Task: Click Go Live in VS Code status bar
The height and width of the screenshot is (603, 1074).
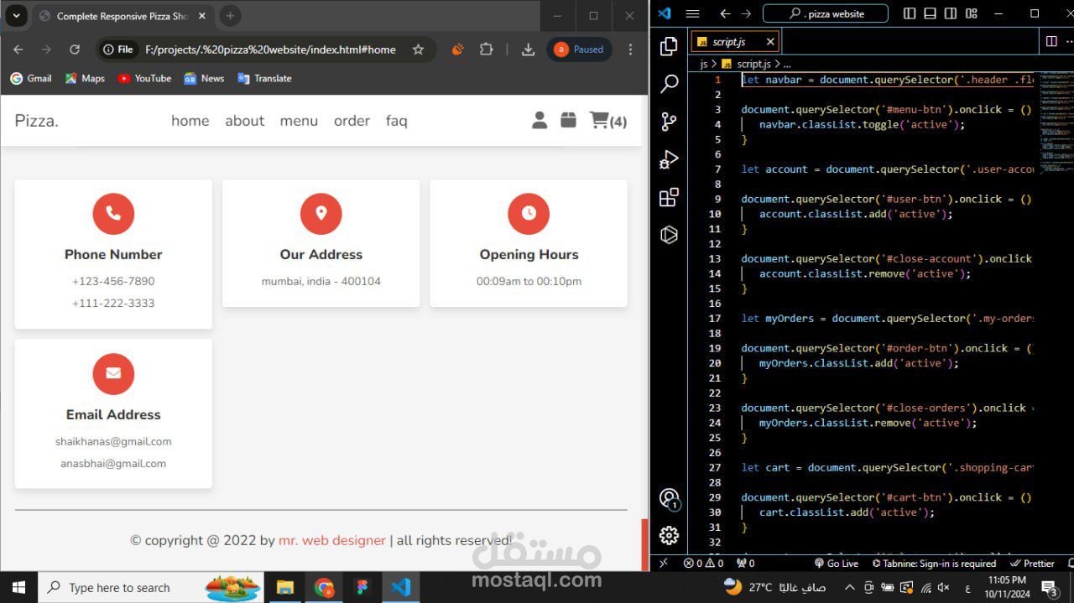Action: 837,564
